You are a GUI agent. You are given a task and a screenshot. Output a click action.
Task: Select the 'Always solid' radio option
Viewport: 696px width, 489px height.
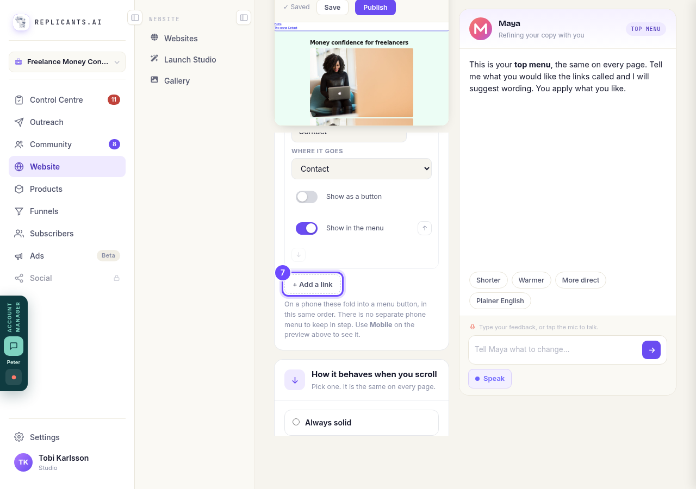point(296,422)
